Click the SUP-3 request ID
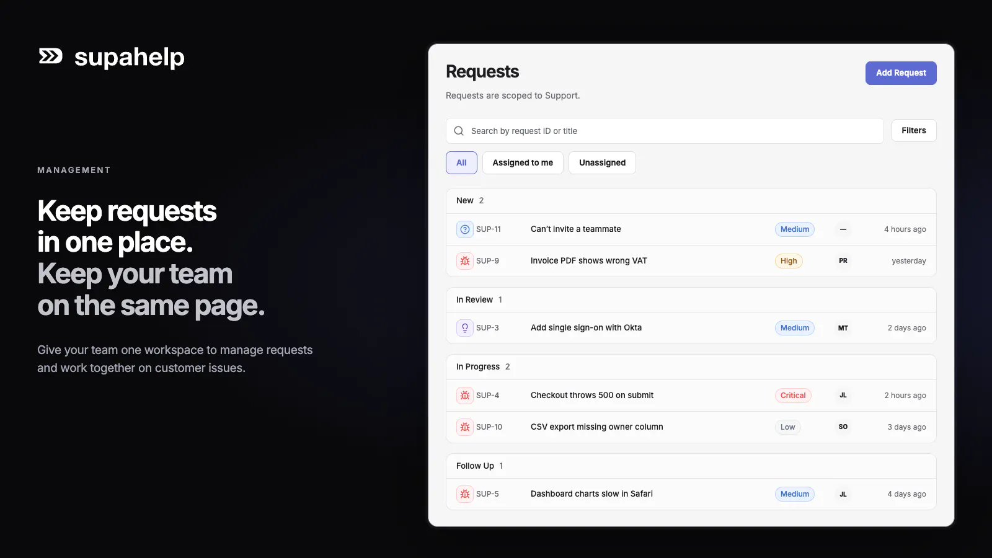Screen dimensions: 992x558 point(487,328)
